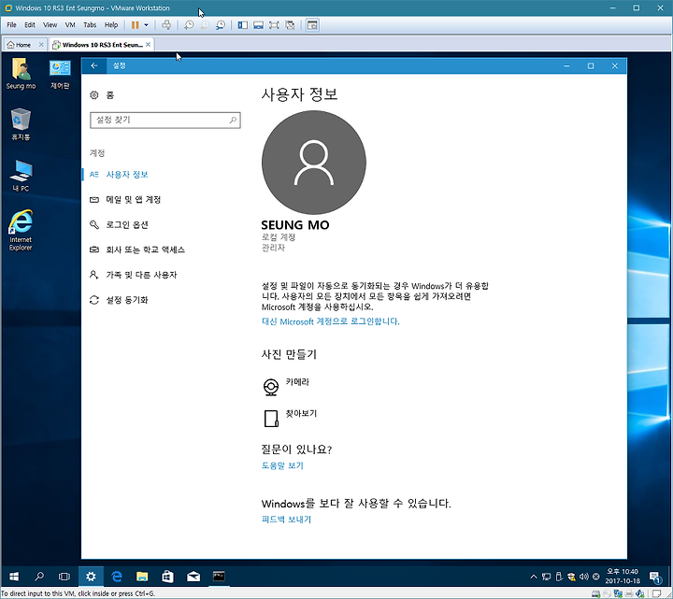Launch Edge from the taskbar
The height and width of the screenshot is (599, 673).
tap(116, 577)
